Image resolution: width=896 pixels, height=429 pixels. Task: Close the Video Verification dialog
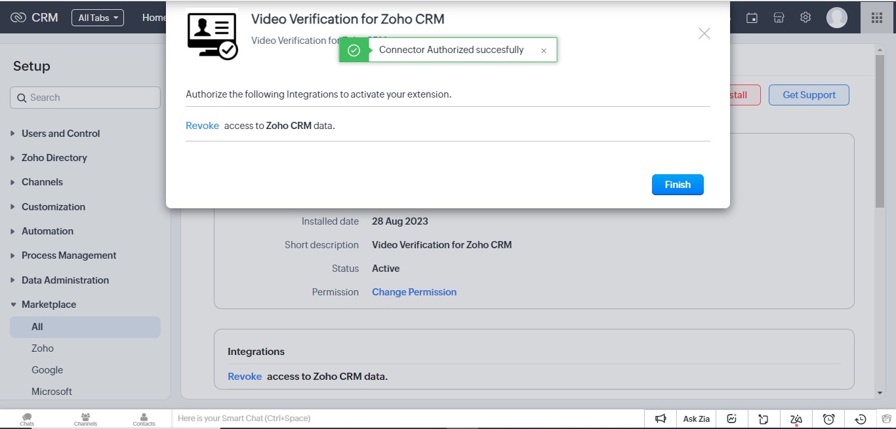704,33
